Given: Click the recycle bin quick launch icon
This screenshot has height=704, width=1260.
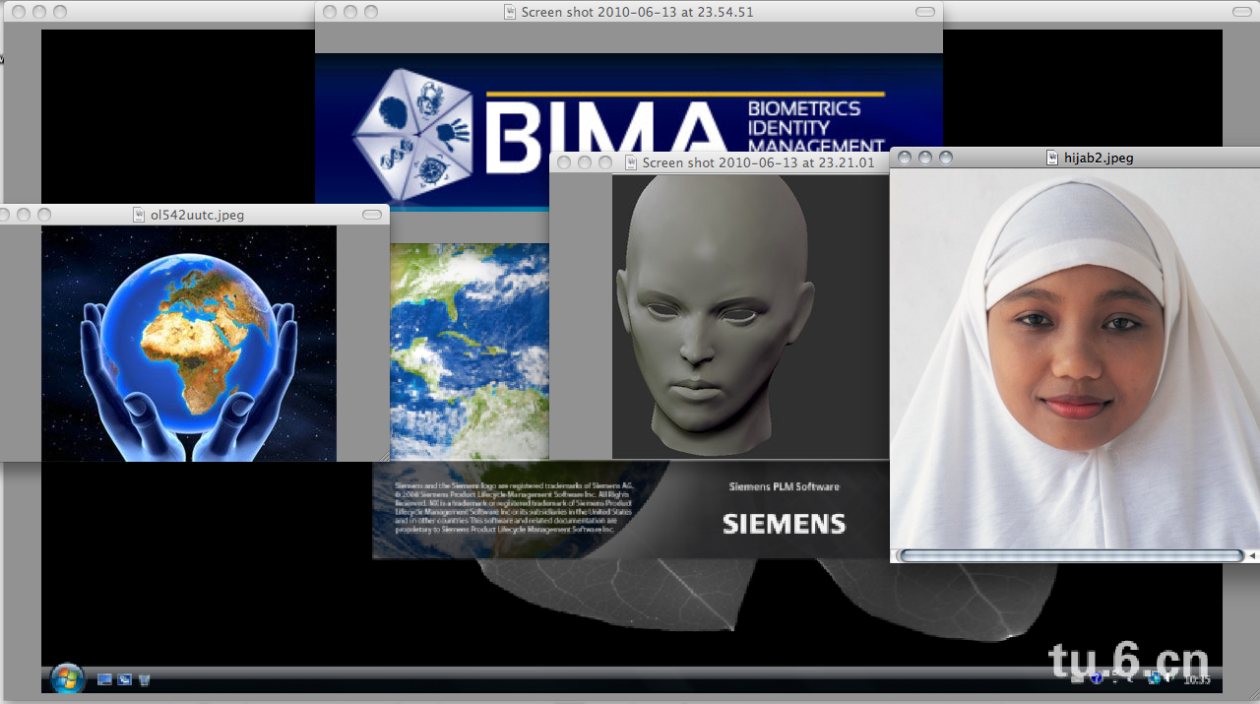Looking at the screenshot, I should [x=144, y=679].
